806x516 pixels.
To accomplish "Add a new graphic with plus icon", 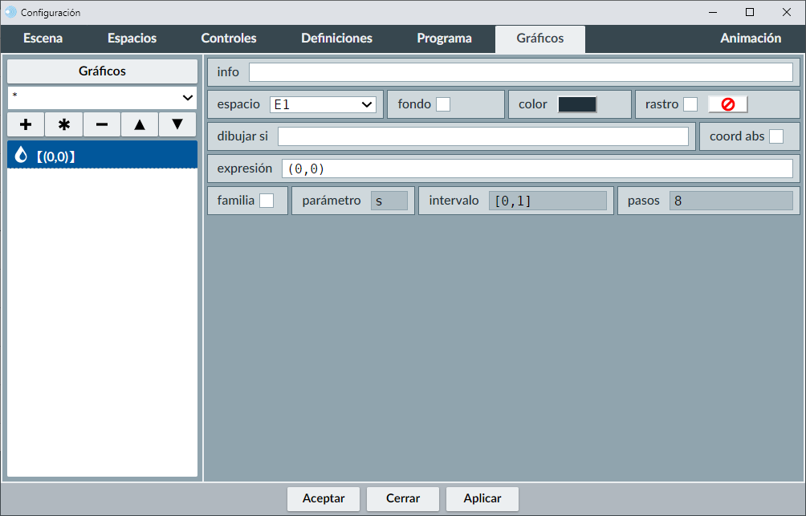I will [26, 124].
